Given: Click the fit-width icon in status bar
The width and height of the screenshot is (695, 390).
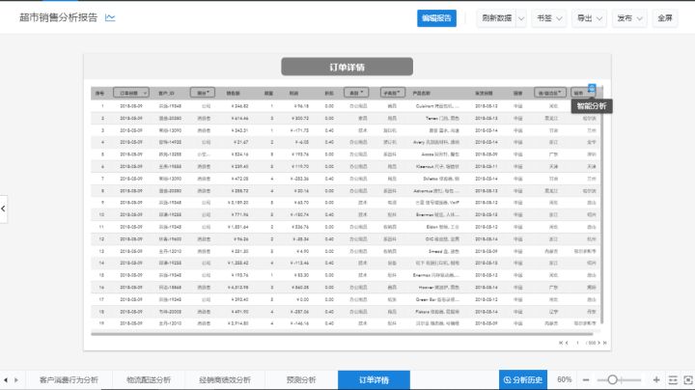Looking at the screenshot, I should [672, 380].
